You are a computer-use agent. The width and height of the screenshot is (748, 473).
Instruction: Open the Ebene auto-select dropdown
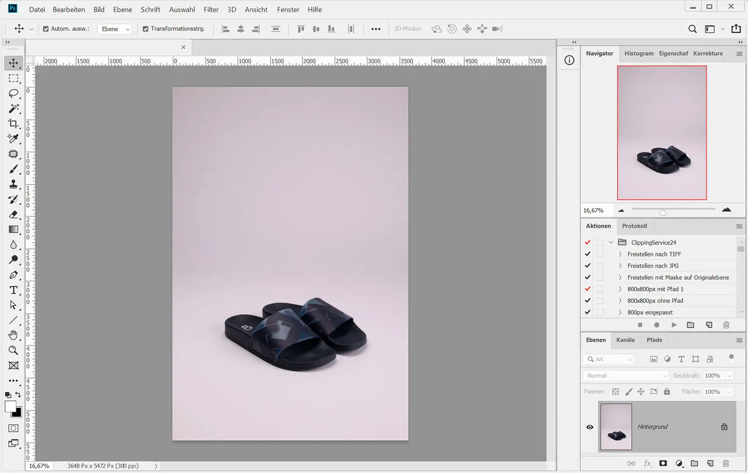click(115, 29)
